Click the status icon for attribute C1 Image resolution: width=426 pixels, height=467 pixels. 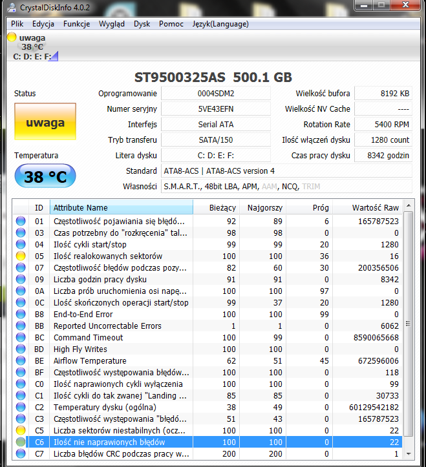pyautogui.click(x=21, y=395)
